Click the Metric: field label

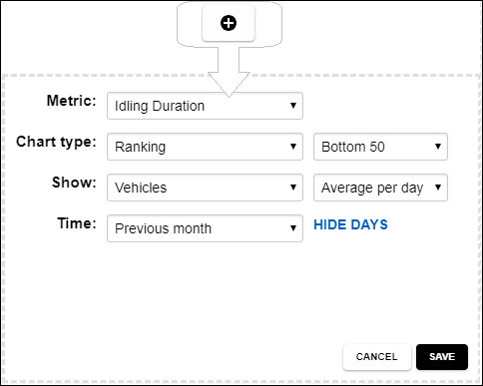[x=72, y=101]
